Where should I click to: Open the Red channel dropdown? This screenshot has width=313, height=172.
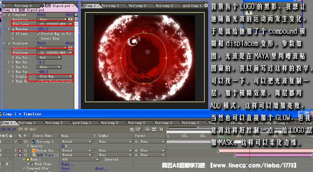[49, 57]
